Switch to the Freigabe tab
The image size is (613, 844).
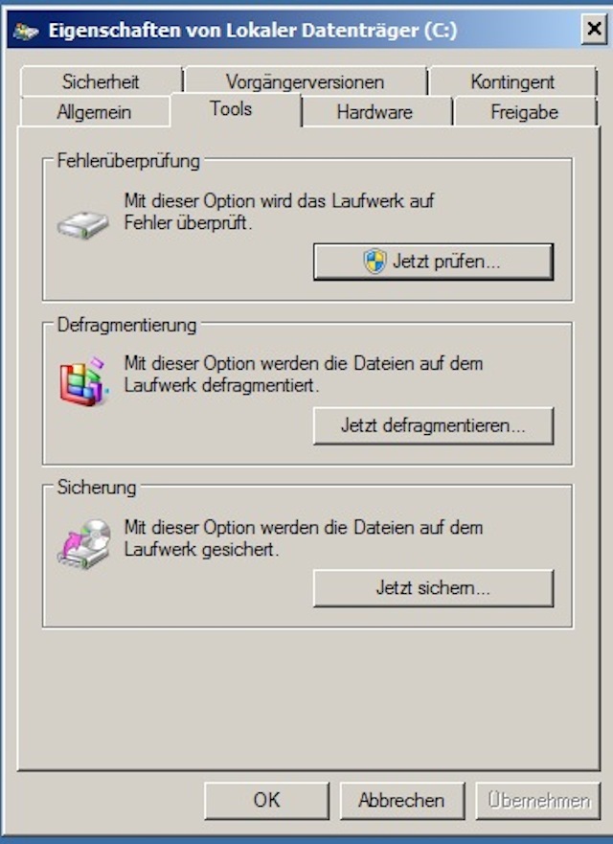[x=524, y=112]
